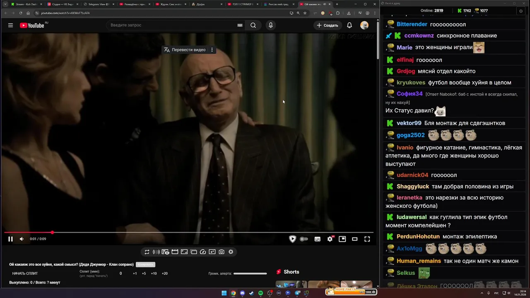Open Spotify from the taskbar
The height and width of the screenshot is (298, 530).
[x=260, y=293]
